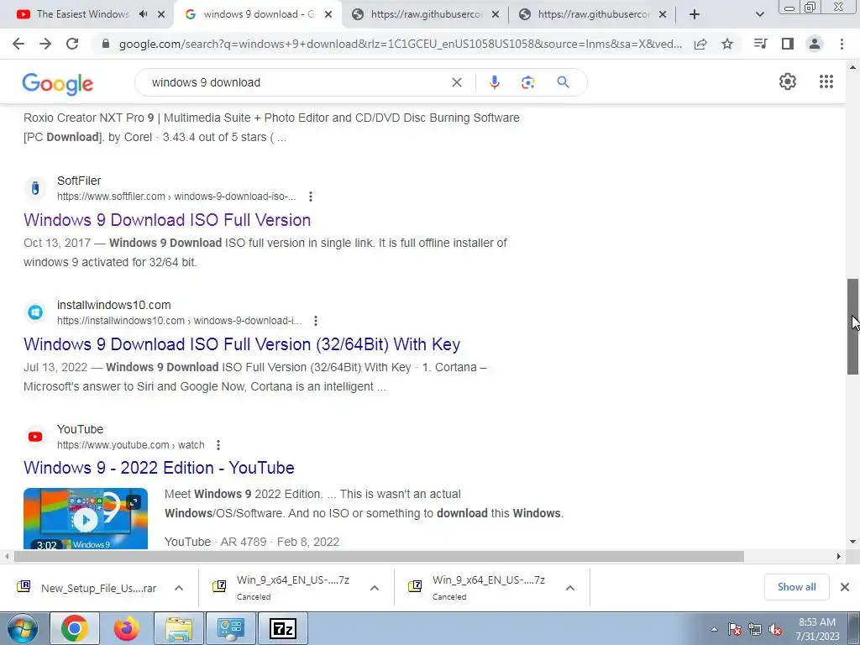
Task: Click the vertical scrollbar thumb
Action: tap(852, 327)
